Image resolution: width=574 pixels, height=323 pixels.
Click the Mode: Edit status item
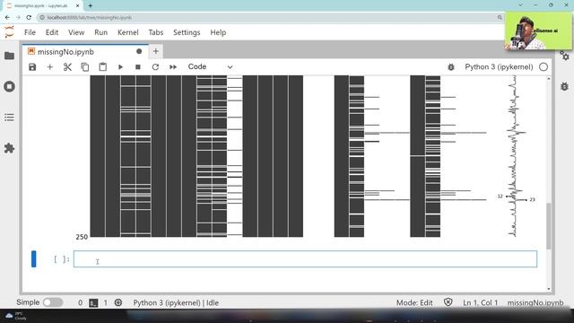414,303
